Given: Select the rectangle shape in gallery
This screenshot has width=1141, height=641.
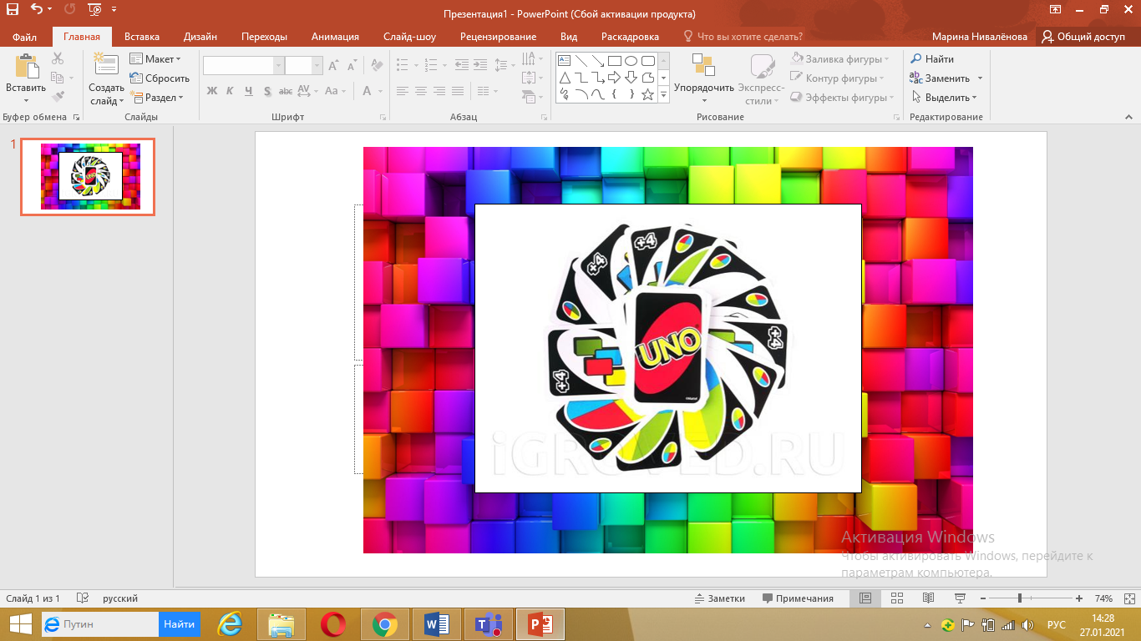Looking at the screenshot, I should pos(614,61).
